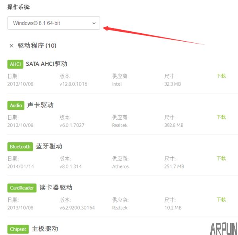The height and width of the screenshot is (235, 238).
Task: Download the 读卡器驱动 card reader driver
Action: pyautogui.click(x=221, y=199)
